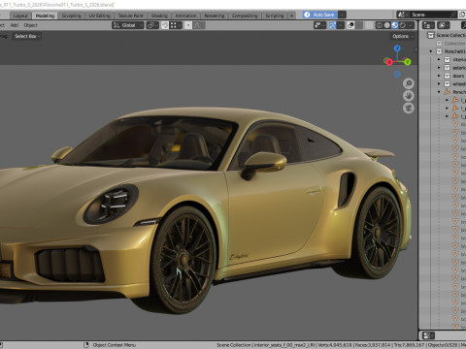The image size is (466, 349).
Task: Switch to the Compositing workspace tab
Action: 245,16
